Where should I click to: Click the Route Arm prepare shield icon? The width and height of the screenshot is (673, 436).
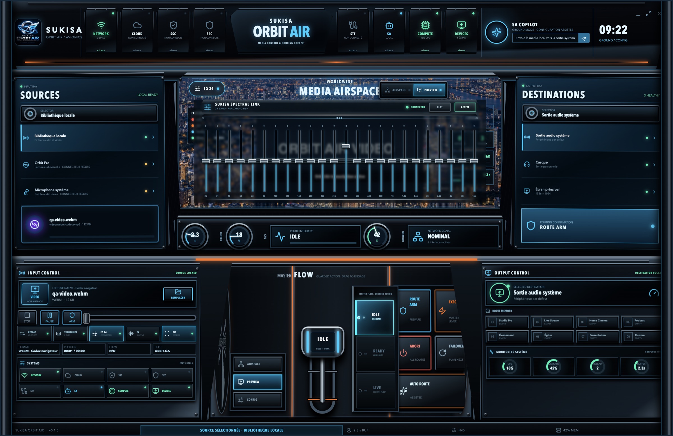[x=403, y=311]
